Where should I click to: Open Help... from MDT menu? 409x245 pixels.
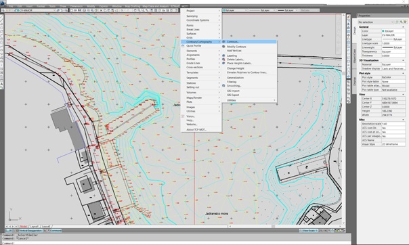pyautogui.click(x=201, y=120)
